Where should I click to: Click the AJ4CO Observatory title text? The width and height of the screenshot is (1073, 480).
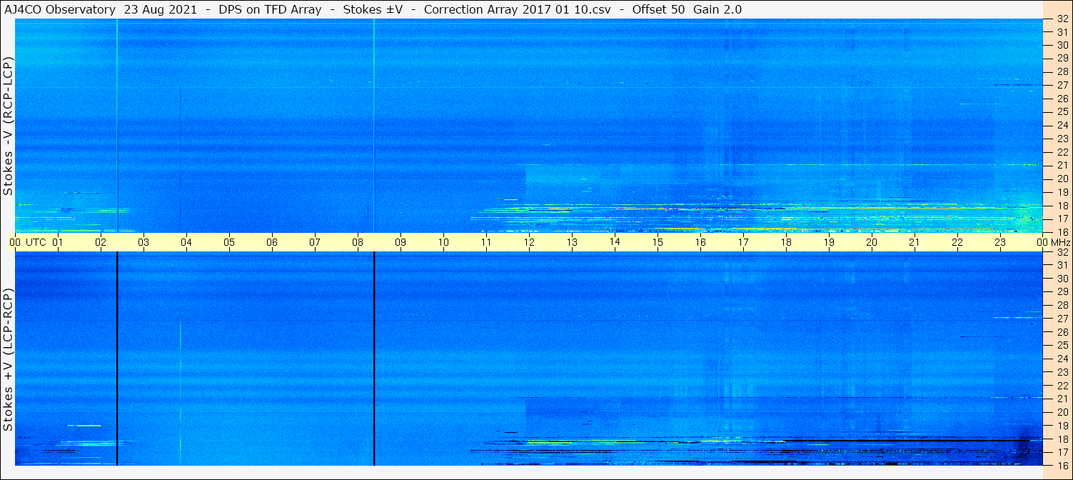59,9
